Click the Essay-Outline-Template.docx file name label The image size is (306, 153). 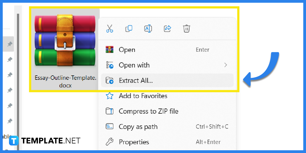click(x=65, y=81)
